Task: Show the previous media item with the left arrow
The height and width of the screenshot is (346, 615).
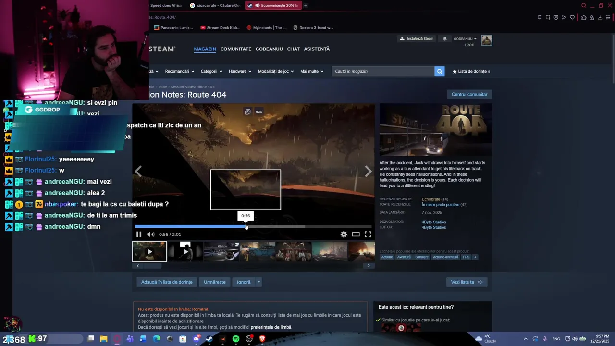Action: pos(138,172)
